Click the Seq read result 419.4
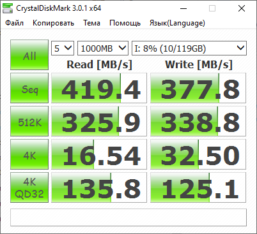Viewport: 257px width, 234px height. point(99,88)
